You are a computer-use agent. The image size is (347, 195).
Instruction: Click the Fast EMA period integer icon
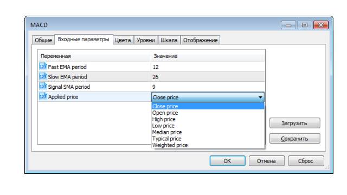43,67
